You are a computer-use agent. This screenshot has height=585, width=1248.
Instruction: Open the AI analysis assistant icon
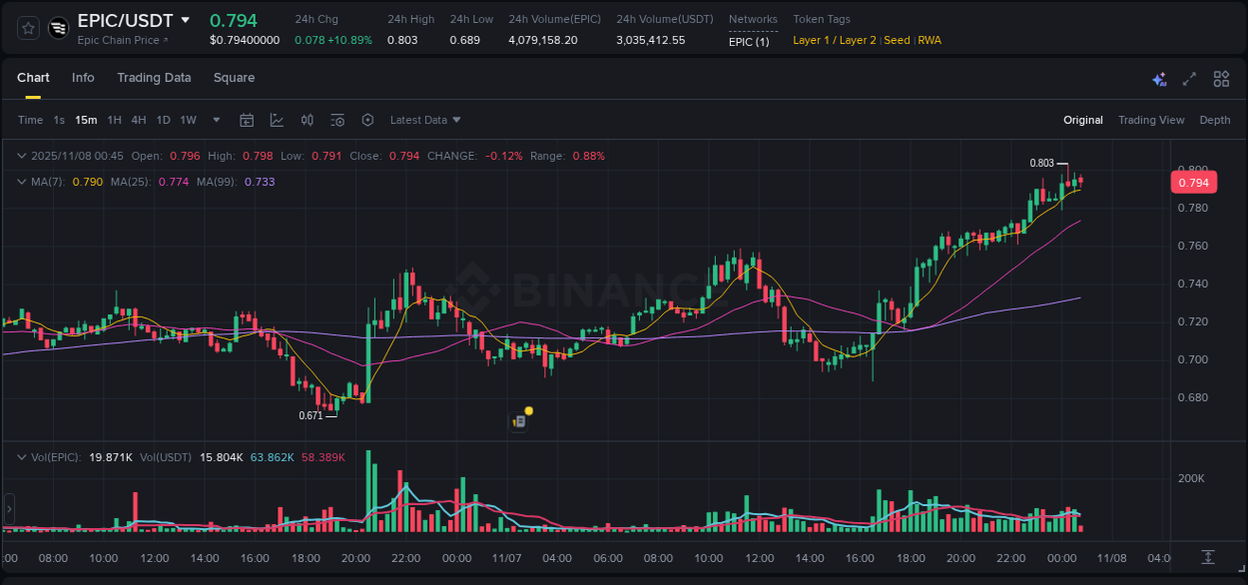[x=1158, y=78]
